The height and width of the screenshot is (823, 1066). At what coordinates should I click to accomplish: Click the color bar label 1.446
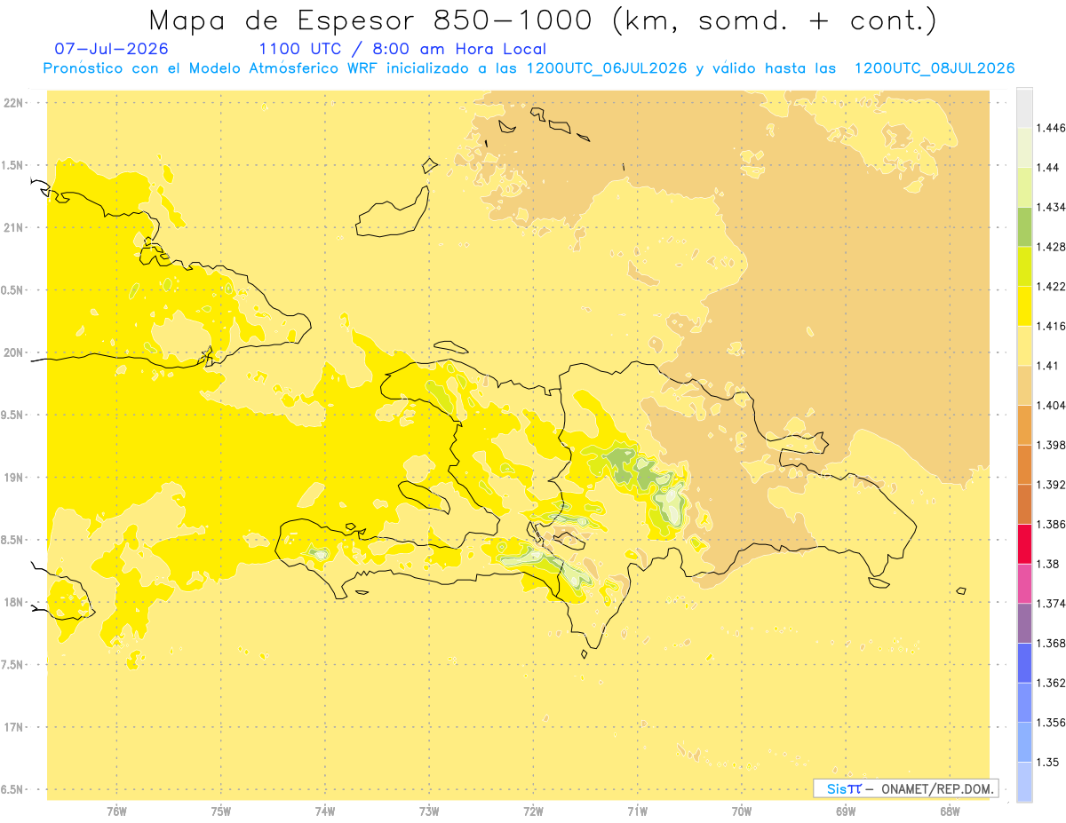[x=1051, y=128]
